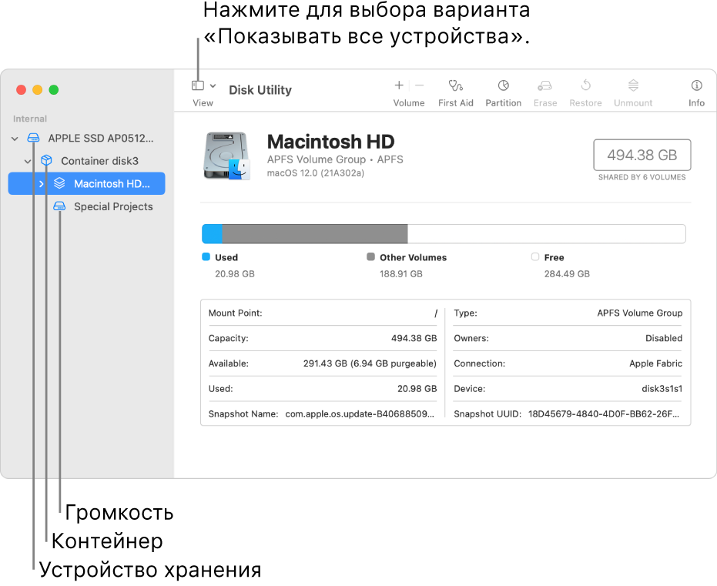Image resolution: width=717 pixels, height=586 pixels.
Task: Click the Device disk3s1s1 row
Action: click(x=568, y=389)
